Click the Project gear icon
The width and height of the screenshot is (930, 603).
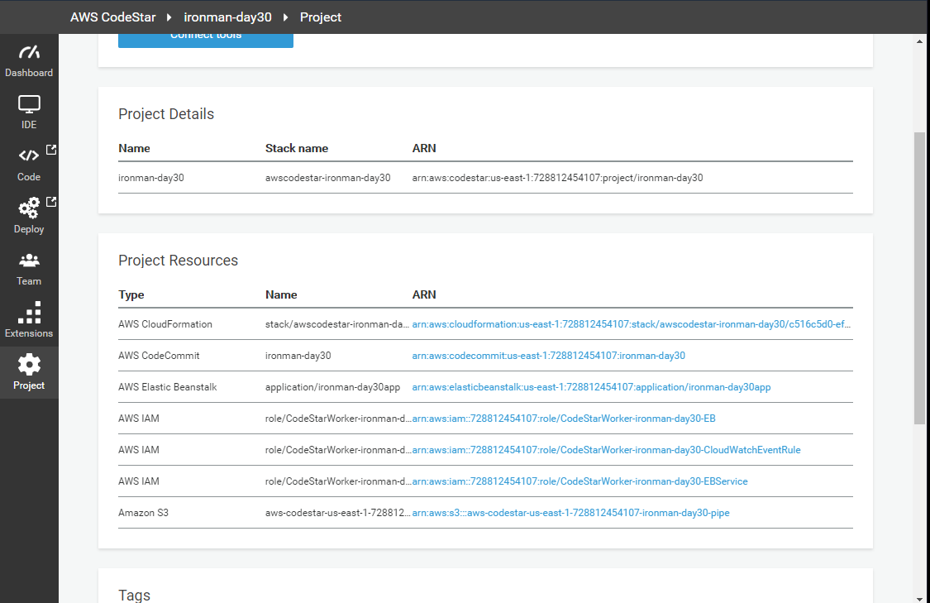pos(29,365)
